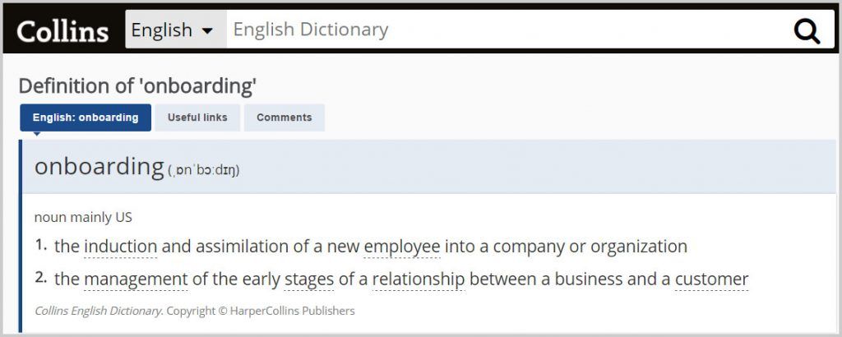Go to the Collins logo homepage
This screenshot has width=842, height=337.
pos(62,30)
